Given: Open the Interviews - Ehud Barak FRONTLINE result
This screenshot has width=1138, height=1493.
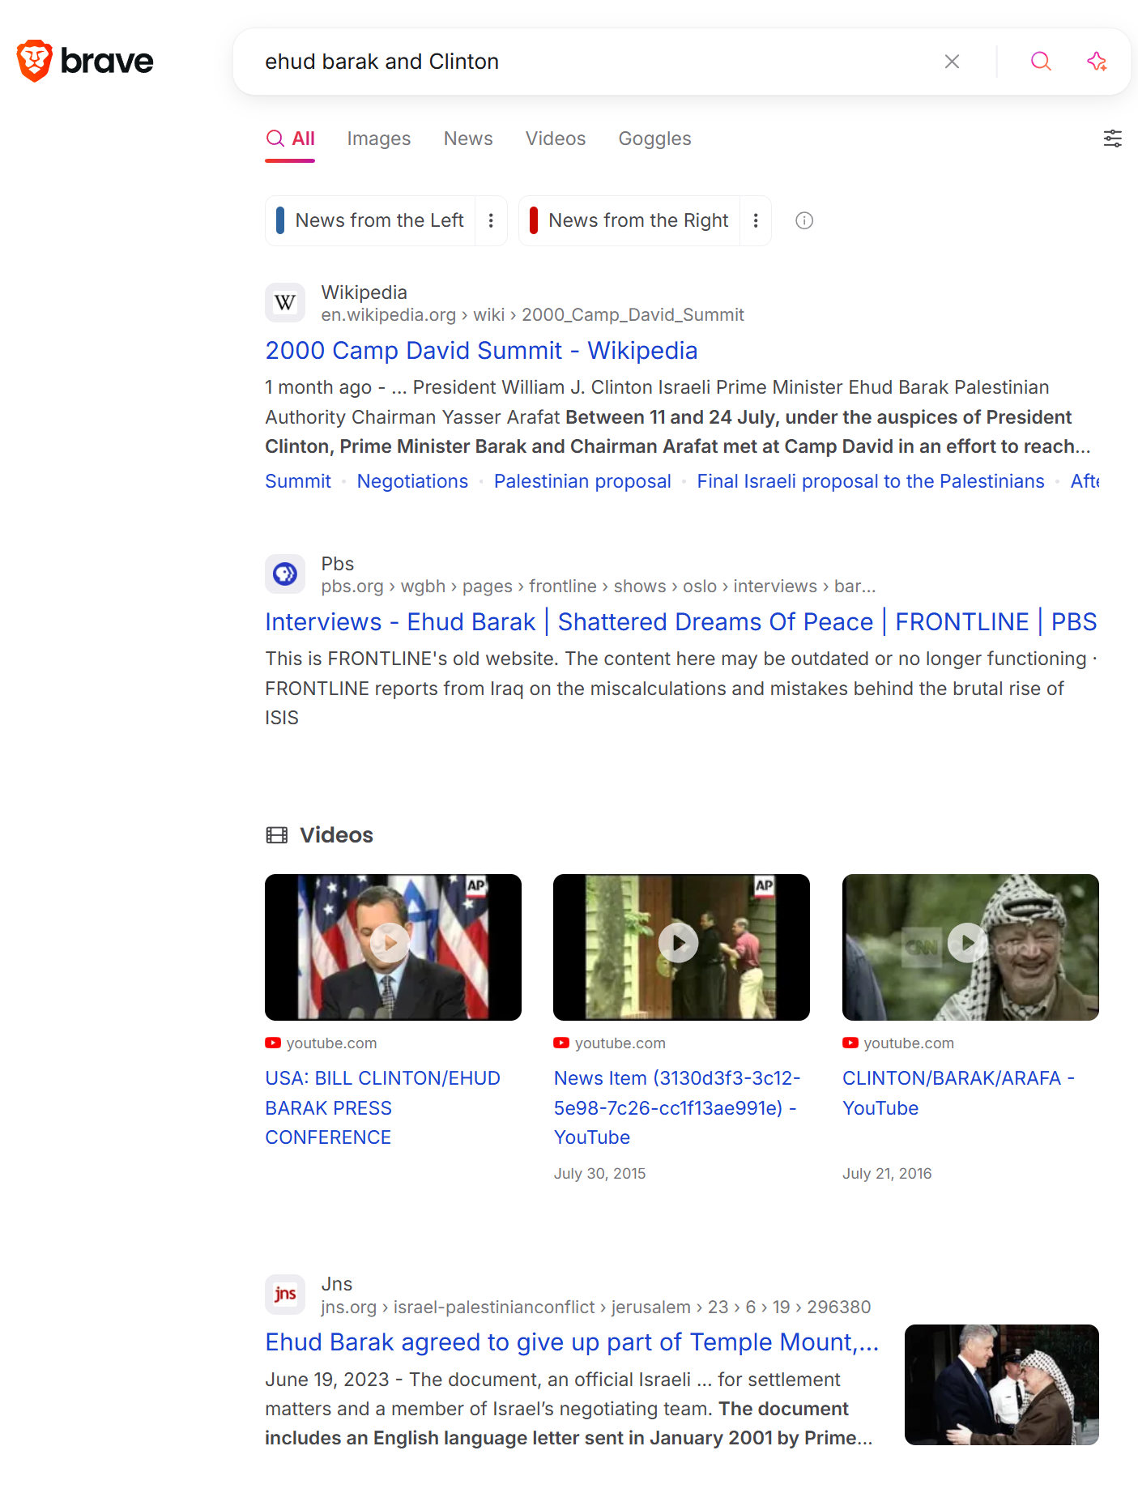Looking at the screenshot, I should (x=681, y=622).
